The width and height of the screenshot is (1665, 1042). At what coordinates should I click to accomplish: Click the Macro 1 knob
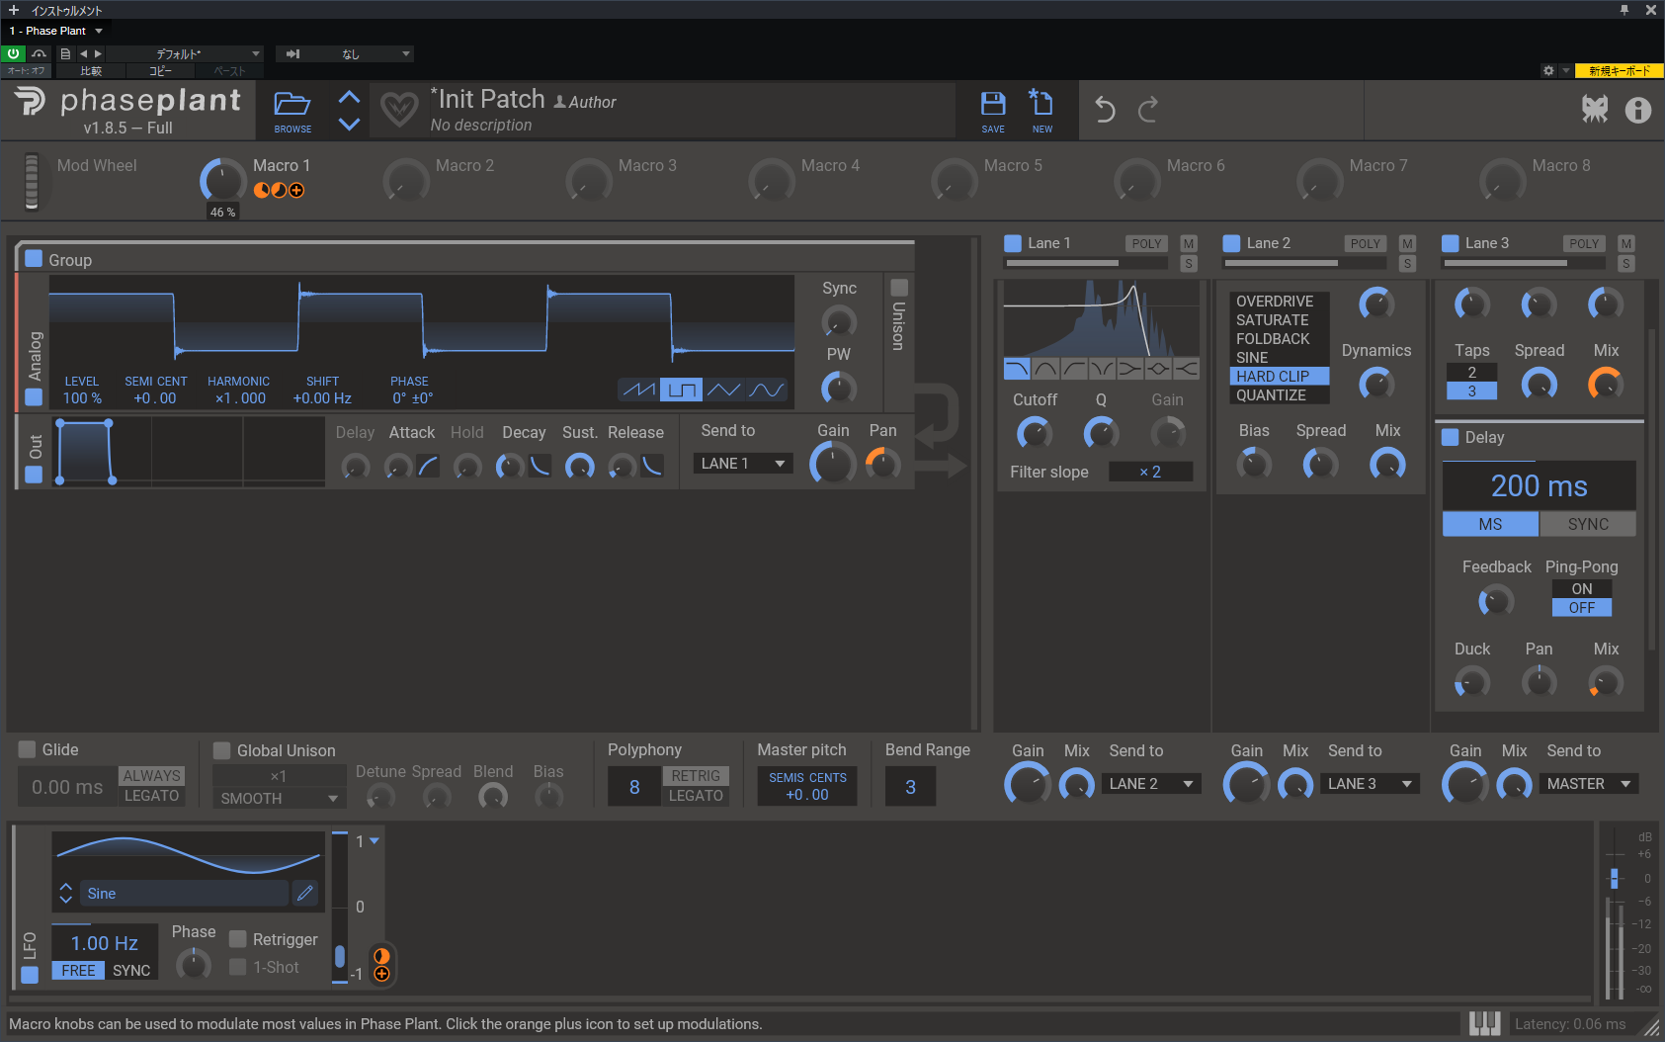click(x=222, y=181)
